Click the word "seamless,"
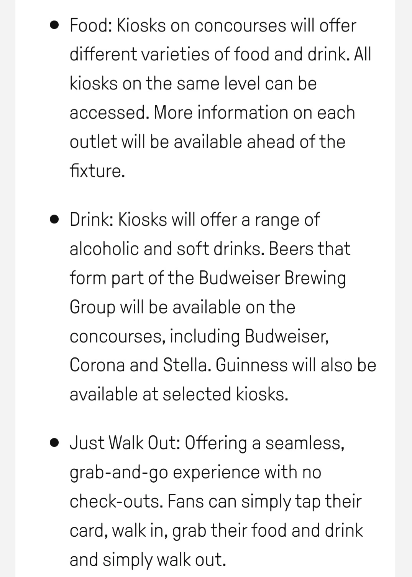Image resolution: width=412 pixels, height=577 pixels. click(x=305, y=443)
